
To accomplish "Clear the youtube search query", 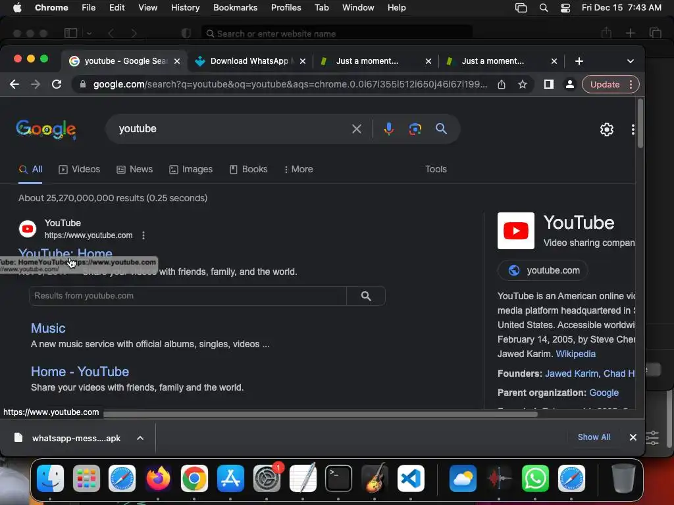I will click(356, 129).
